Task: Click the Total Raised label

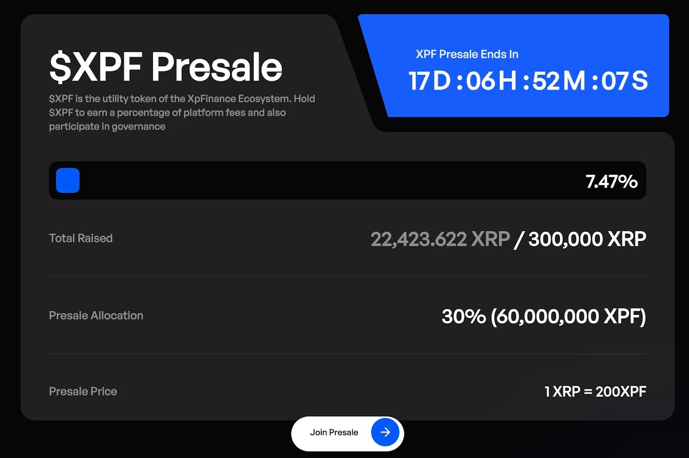Action: [81, 238]
